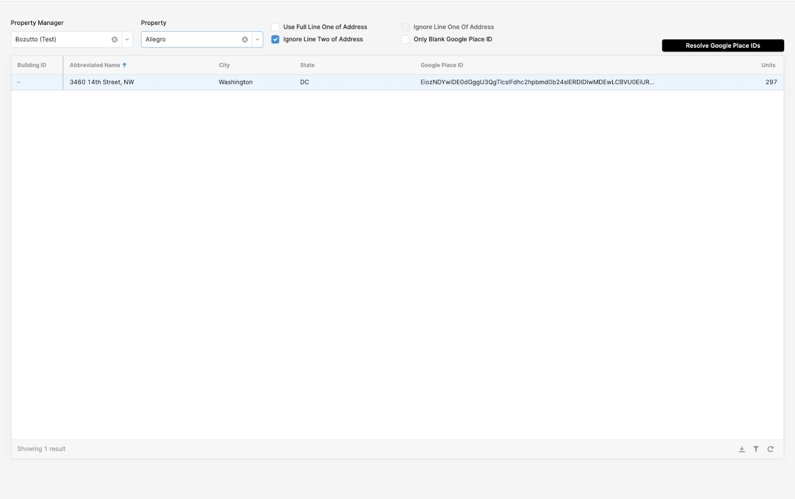795x499 pixels.
Task: Toggle ascending sort arrow on Abbreviated Name
Action: point(125,65)
